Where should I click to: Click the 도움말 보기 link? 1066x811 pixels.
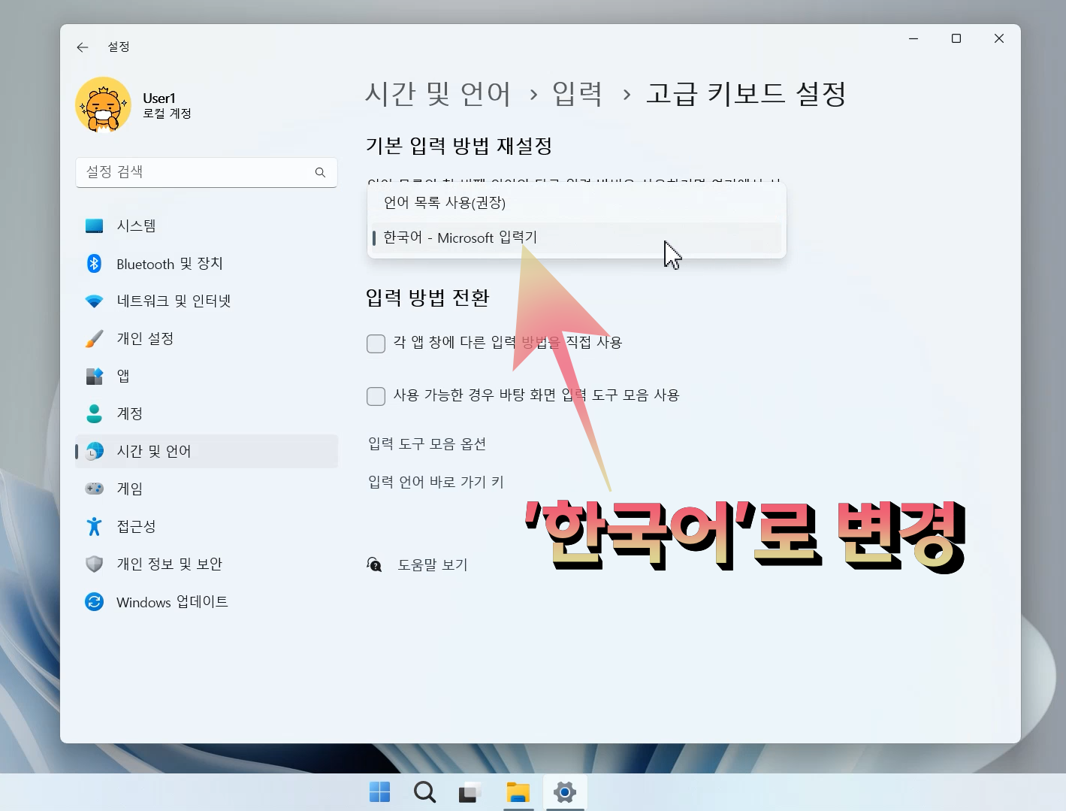(433, 564)
